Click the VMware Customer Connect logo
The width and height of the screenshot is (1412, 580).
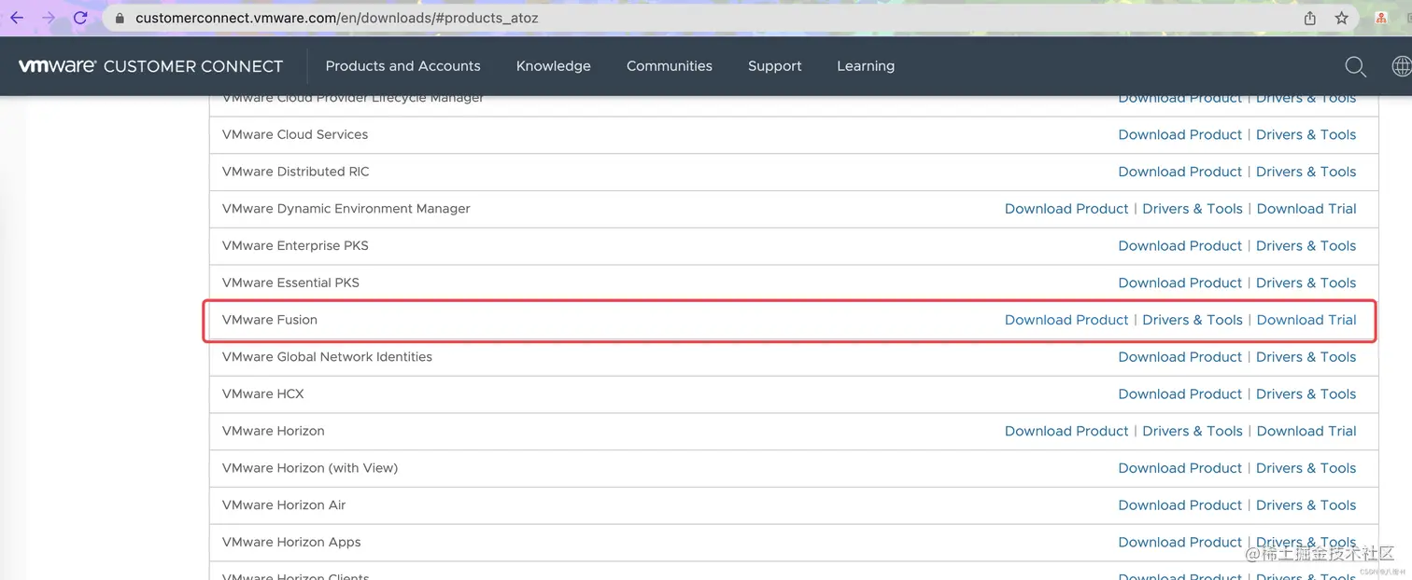point(150,66)
